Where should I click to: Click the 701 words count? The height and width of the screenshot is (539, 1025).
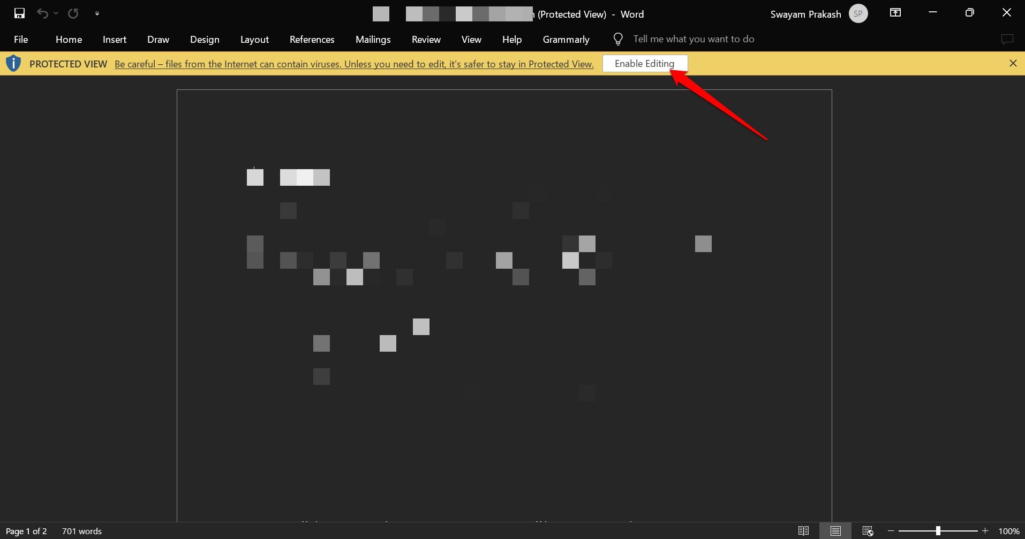(82, 531)
